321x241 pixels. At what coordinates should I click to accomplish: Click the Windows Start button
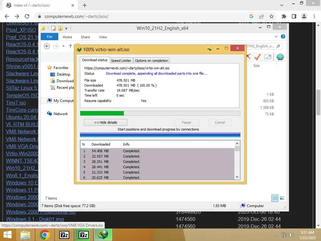(x=8, y=235)
